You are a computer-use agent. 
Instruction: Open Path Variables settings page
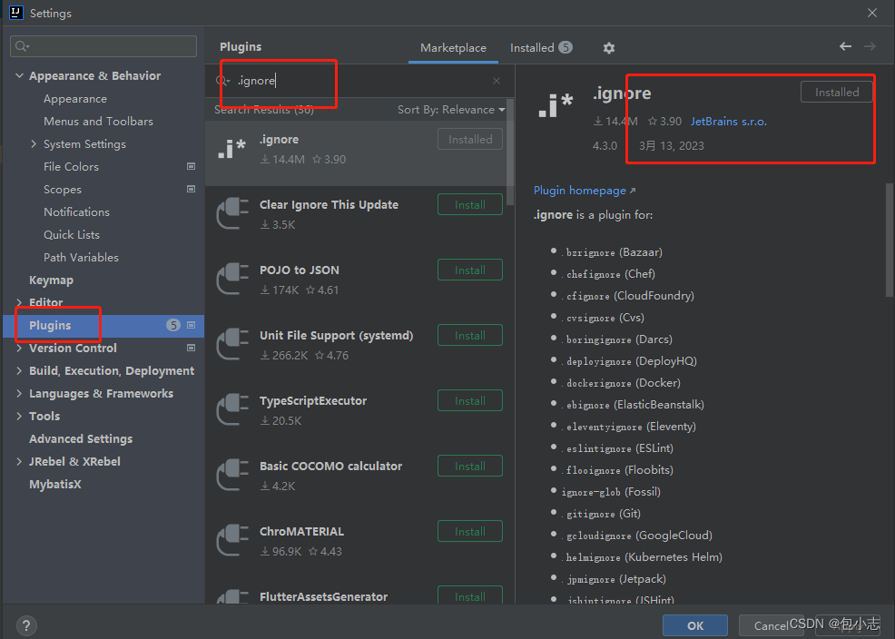81,257
